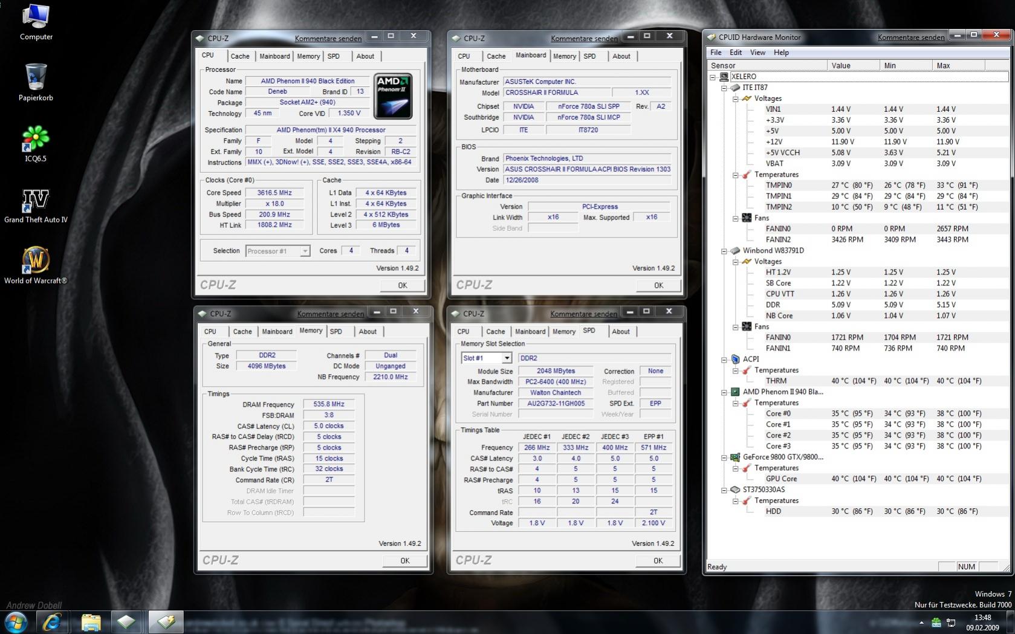Click the DRAM Frequency value 535.8 MHz
This screenshot has height=634, width=1015.
coord(329,404)
